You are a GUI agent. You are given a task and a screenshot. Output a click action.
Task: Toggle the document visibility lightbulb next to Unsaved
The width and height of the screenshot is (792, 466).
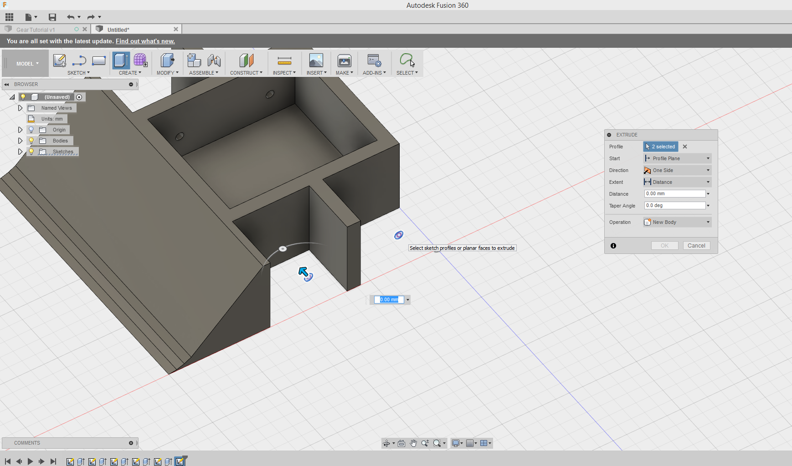pyautogui.click(x=23, y=96)
